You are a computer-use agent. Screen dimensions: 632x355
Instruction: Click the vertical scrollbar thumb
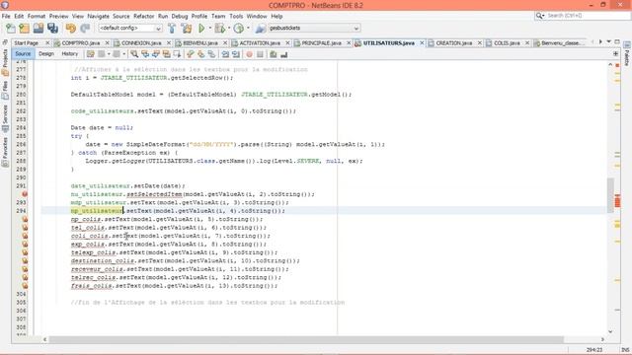[x=610, y=195]
